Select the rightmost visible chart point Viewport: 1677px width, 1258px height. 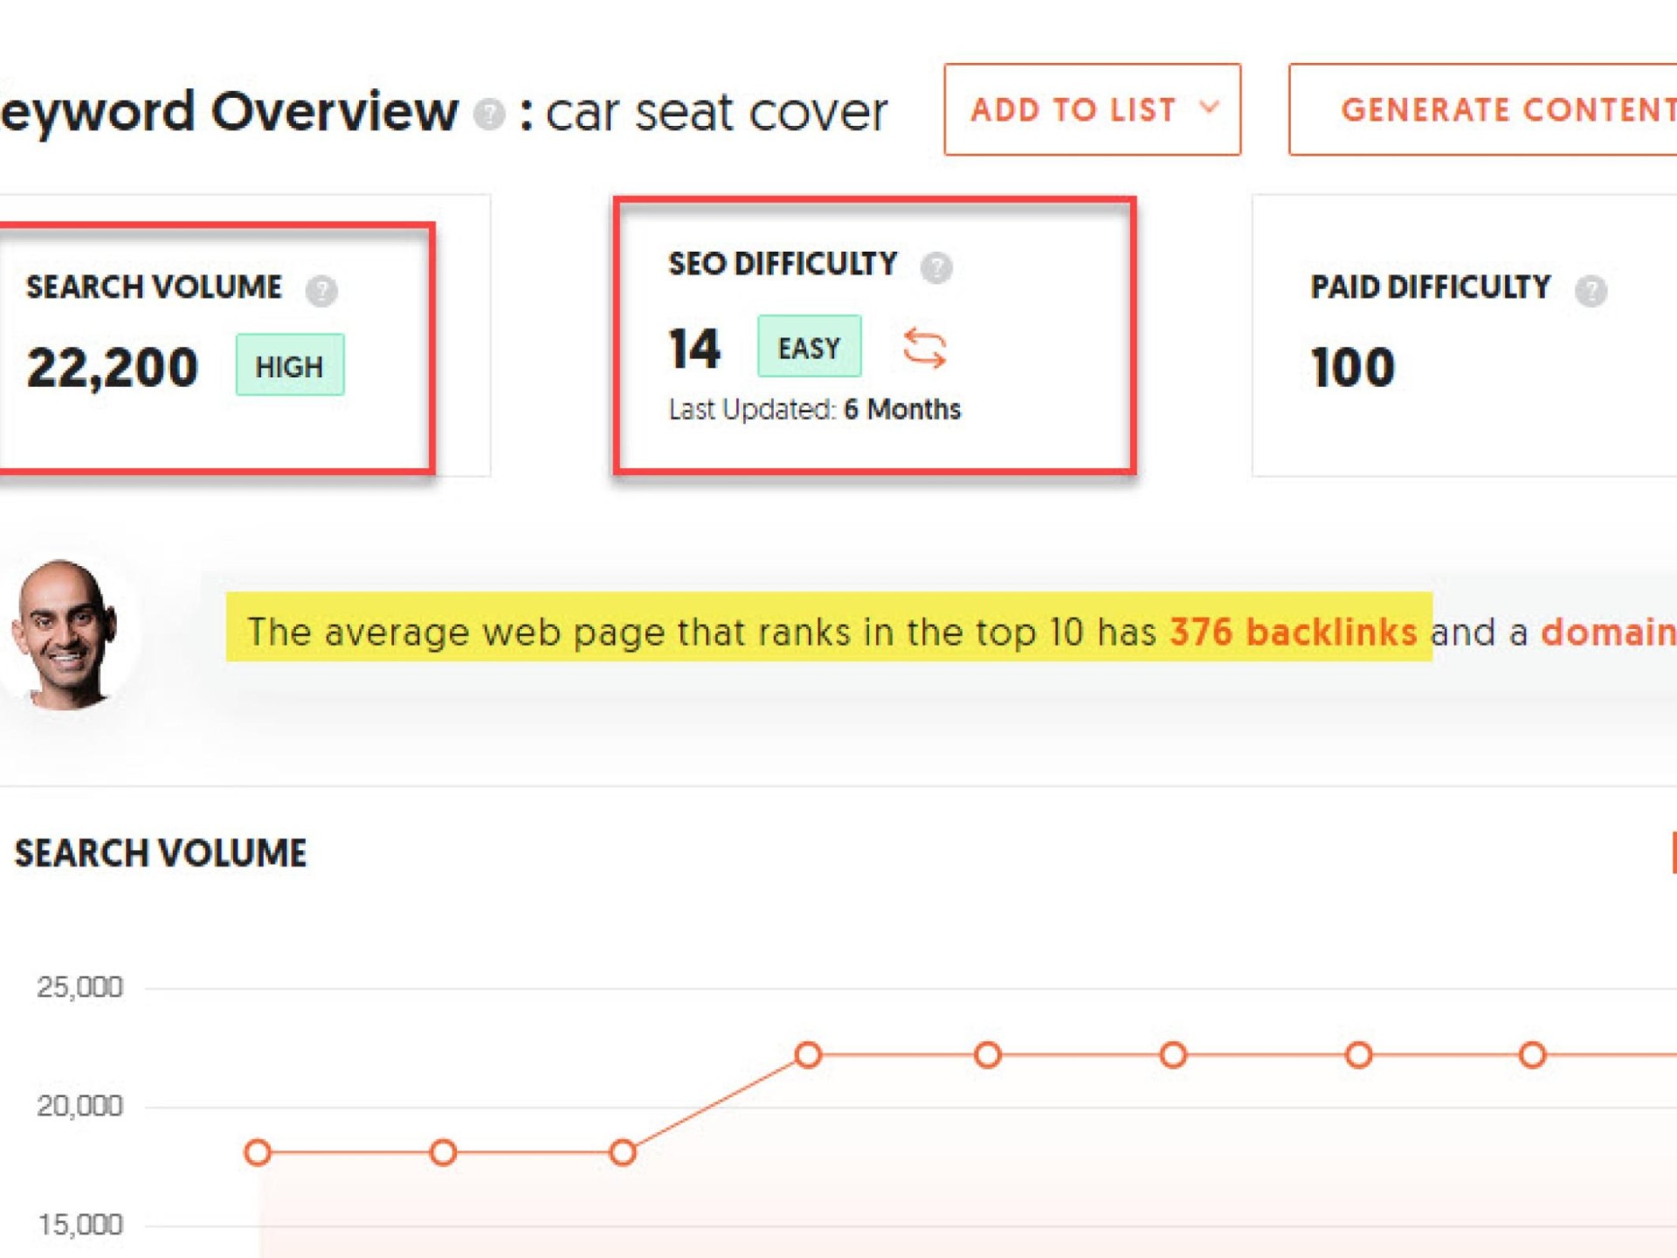coord(1532,1054)
